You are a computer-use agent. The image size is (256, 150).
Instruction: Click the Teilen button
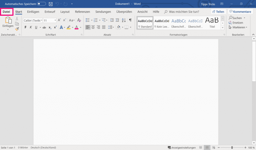click(218, 12)
